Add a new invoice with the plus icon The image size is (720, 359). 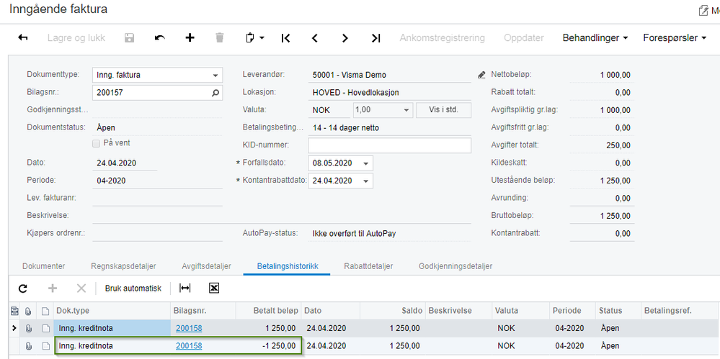(x=190, y=37)
